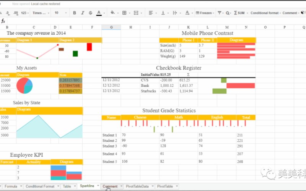Click the SUM function button
The height and width of the screenshot is (191, 306).
(239, 13)
